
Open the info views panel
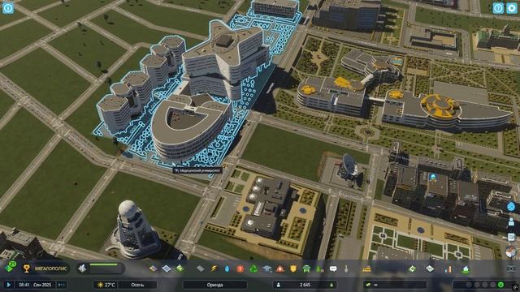click(8, 8)
